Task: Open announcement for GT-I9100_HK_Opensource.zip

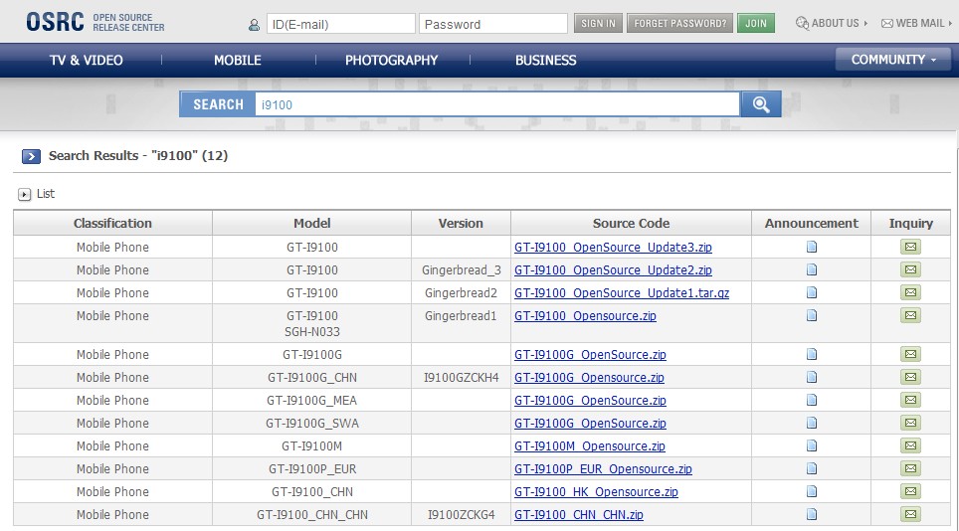Action: pos(812,491)
